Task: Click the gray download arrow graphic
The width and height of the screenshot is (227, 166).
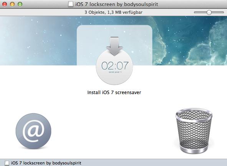Action: (x=114, y=46)
